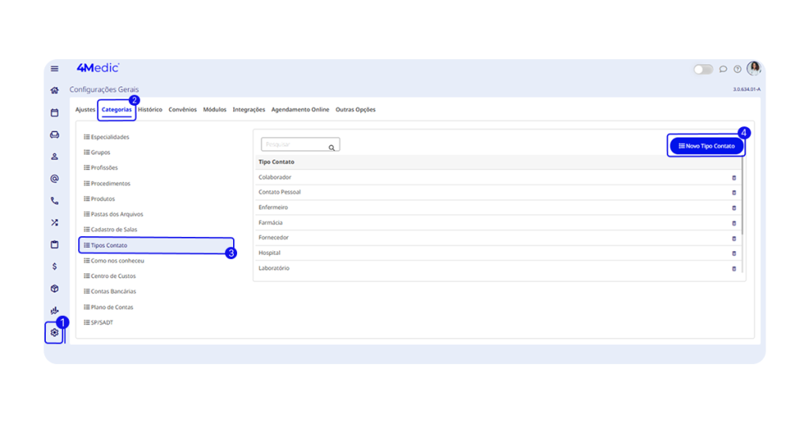The height and width of the screenshot is (424, 809).
Task: Open the help question mark icon
Action: [737, 69]
